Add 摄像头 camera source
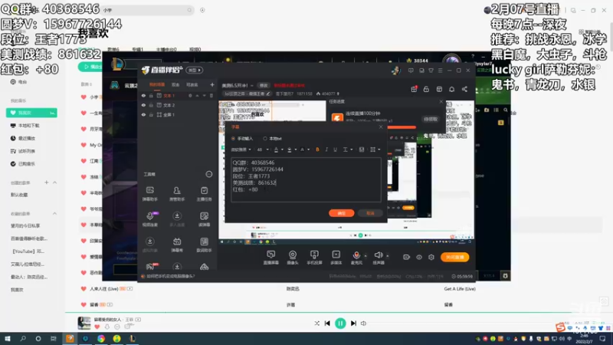This screenshot has width=613, height=345. pos(293,258)
